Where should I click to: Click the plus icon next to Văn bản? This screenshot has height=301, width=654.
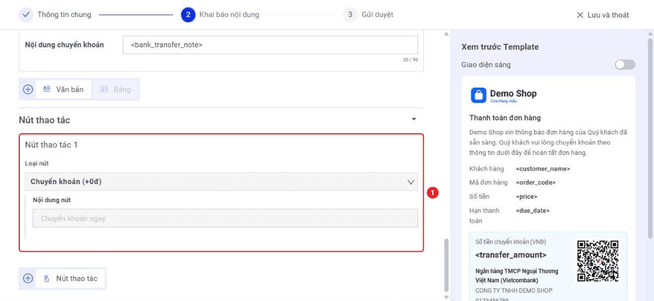coord(28,89)
